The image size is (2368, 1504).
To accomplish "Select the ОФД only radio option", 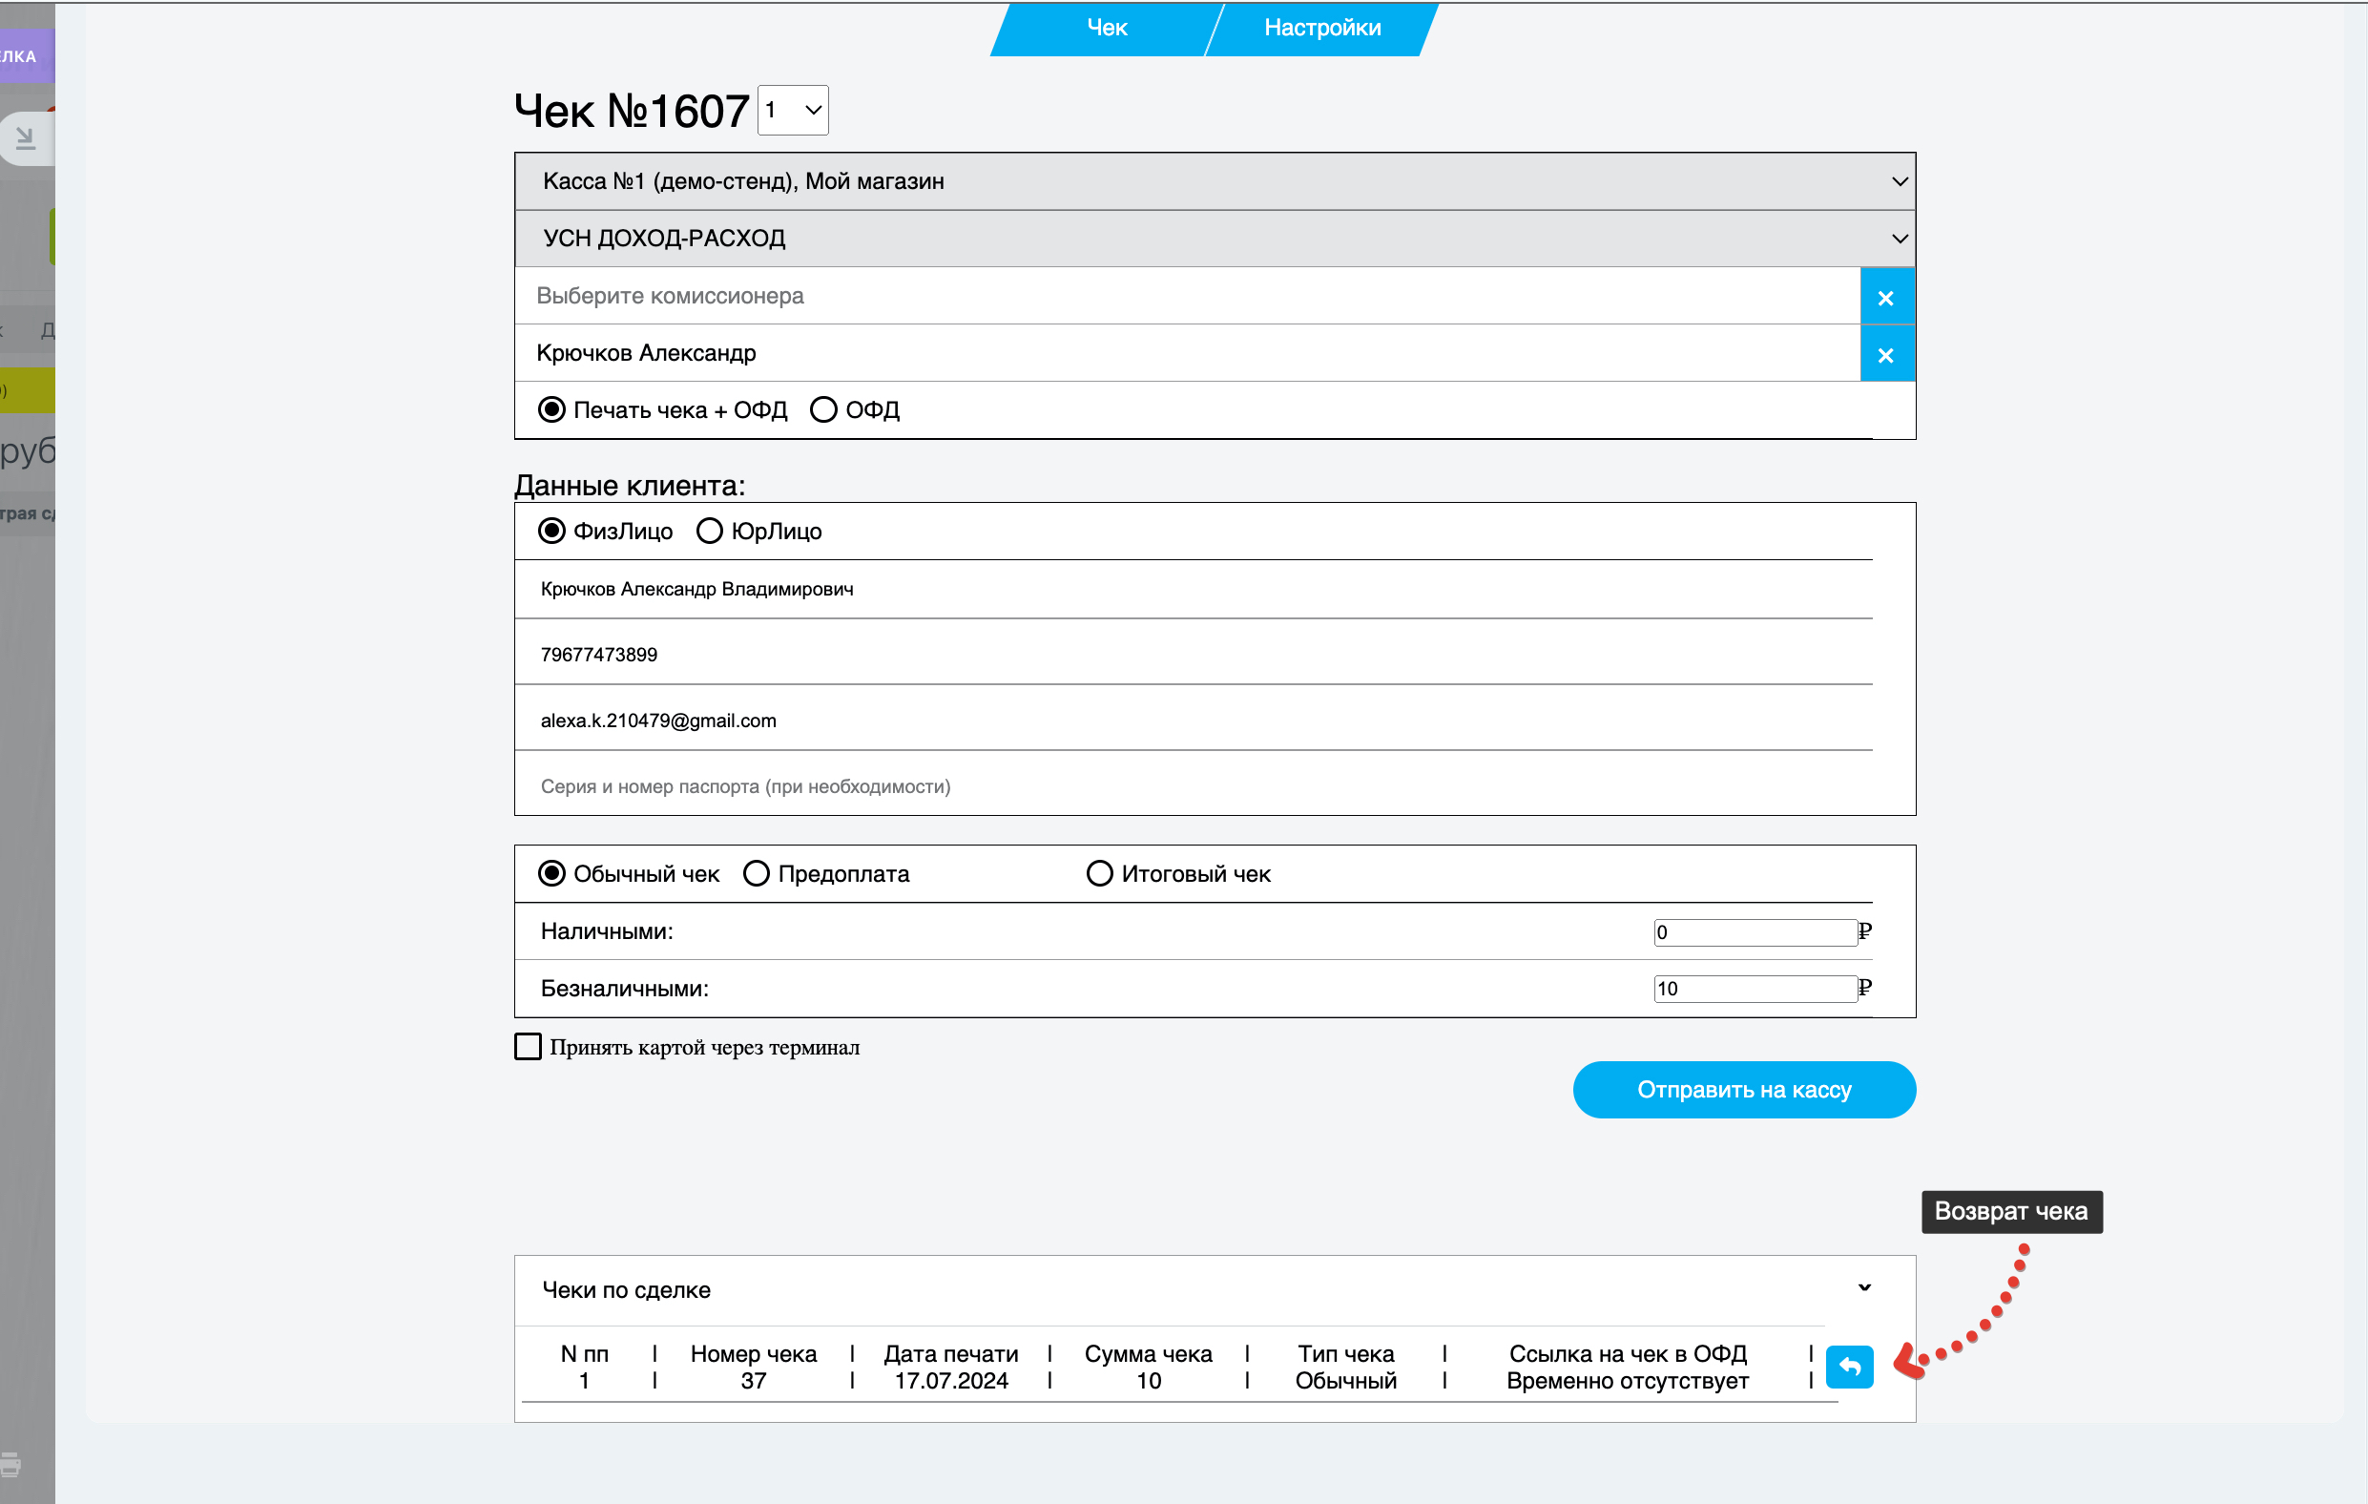I will [x=823, y=409].
